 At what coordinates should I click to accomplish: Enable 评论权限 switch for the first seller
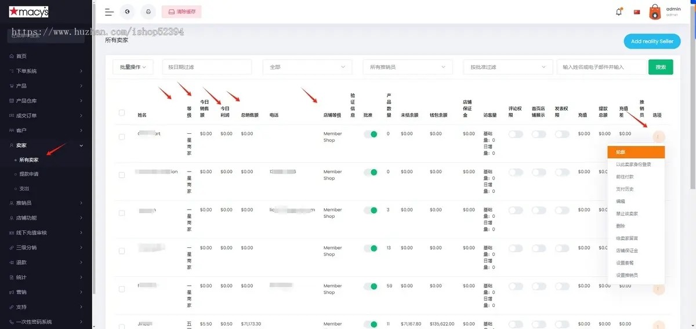(x=515, y=134)
